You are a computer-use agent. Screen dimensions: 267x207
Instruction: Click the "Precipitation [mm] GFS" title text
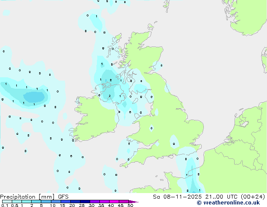click(x=34, y=197)
